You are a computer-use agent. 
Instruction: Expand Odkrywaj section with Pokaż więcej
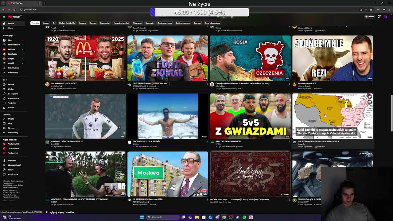(13, 133)
